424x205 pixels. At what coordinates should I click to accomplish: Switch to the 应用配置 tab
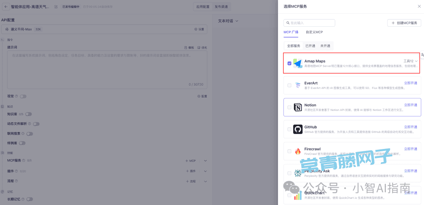(x=203, y=7)
